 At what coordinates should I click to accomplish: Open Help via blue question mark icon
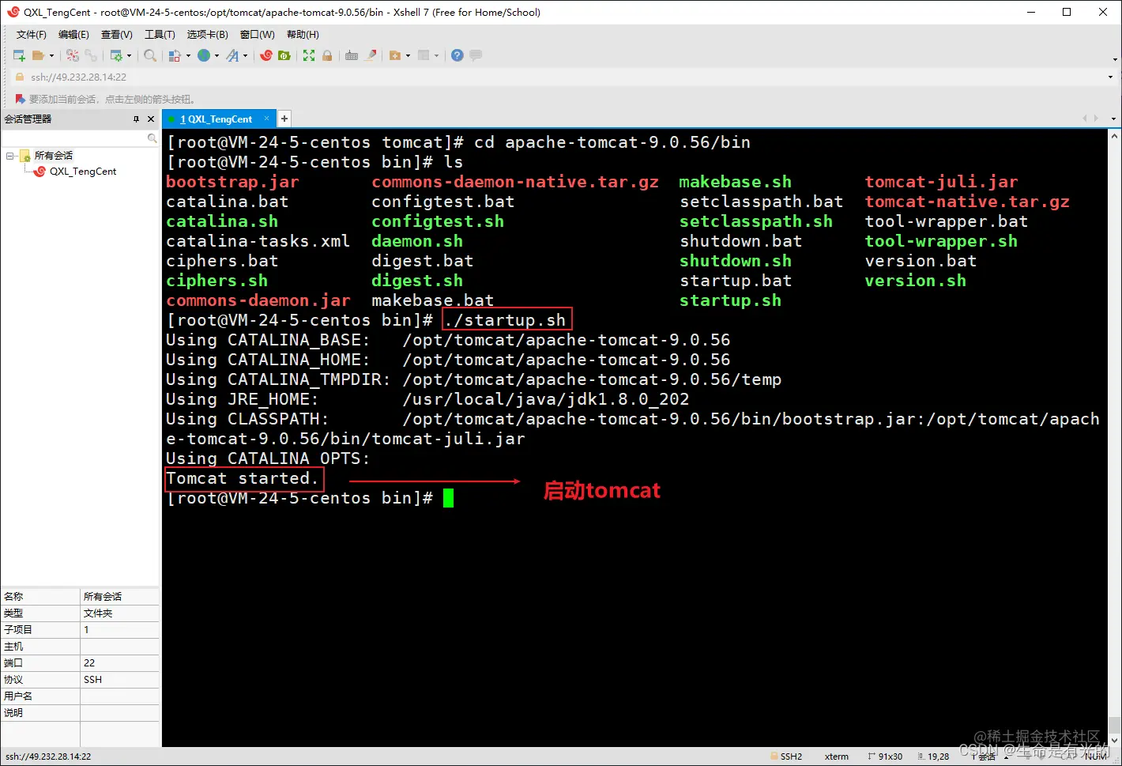[x=457, y=55]
